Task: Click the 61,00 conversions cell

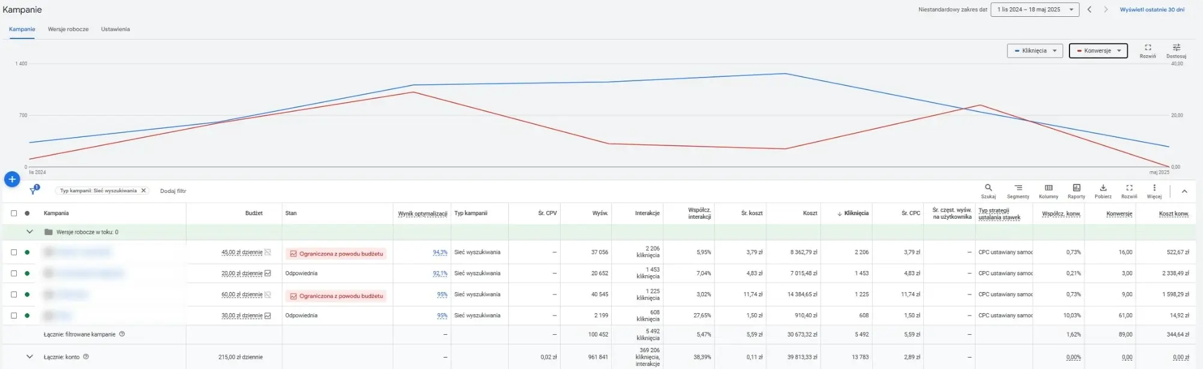Action: coord(1125,316)
